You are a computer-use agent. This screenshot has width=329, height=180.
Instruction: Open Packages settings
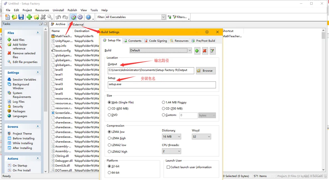coord(19,111)
